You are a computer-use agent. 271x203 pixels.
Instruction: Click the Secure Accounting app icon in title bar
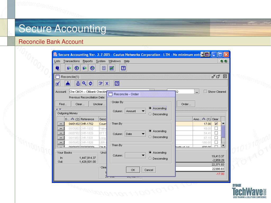pos(55,54)
